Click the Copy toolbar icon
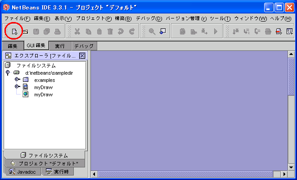This screenshot has height=180, width=297. coord(88,31)
